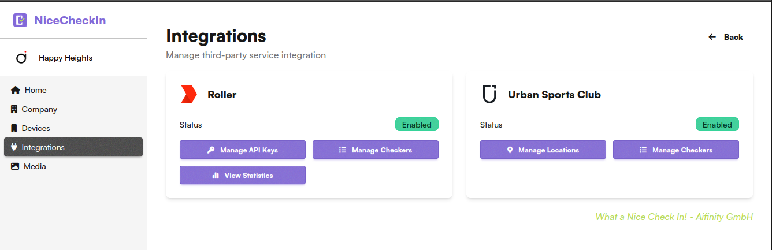Click 'Manage third-party service integration' subtitle
Screen dimensions: 772x250
click(x=246, y=55)
